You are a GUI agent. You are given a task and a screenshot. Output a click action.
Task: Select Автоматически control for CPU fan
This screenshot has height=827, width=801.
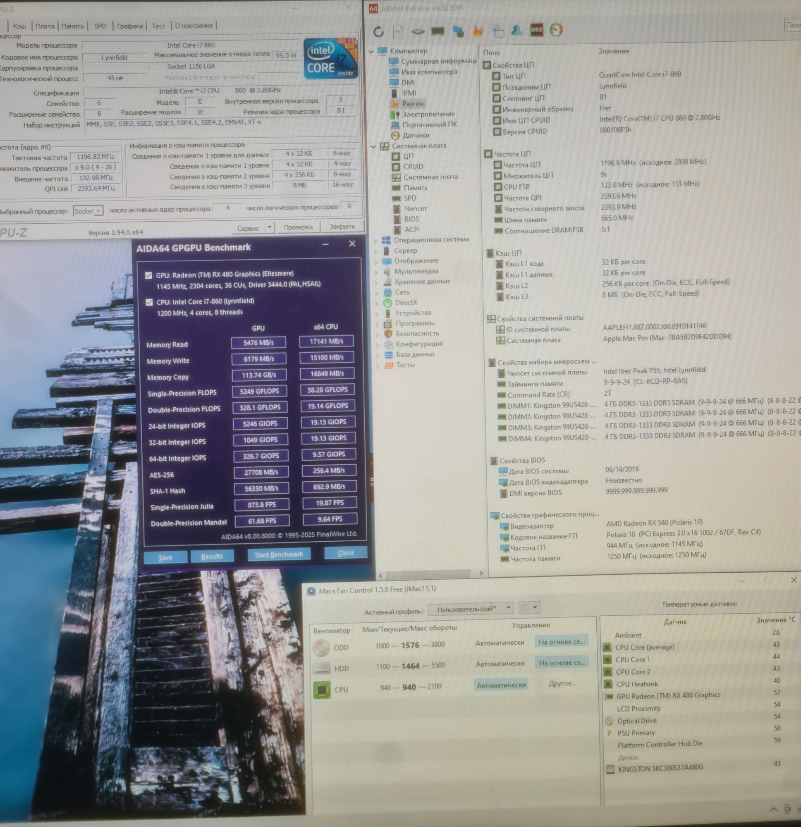(501, 685)
